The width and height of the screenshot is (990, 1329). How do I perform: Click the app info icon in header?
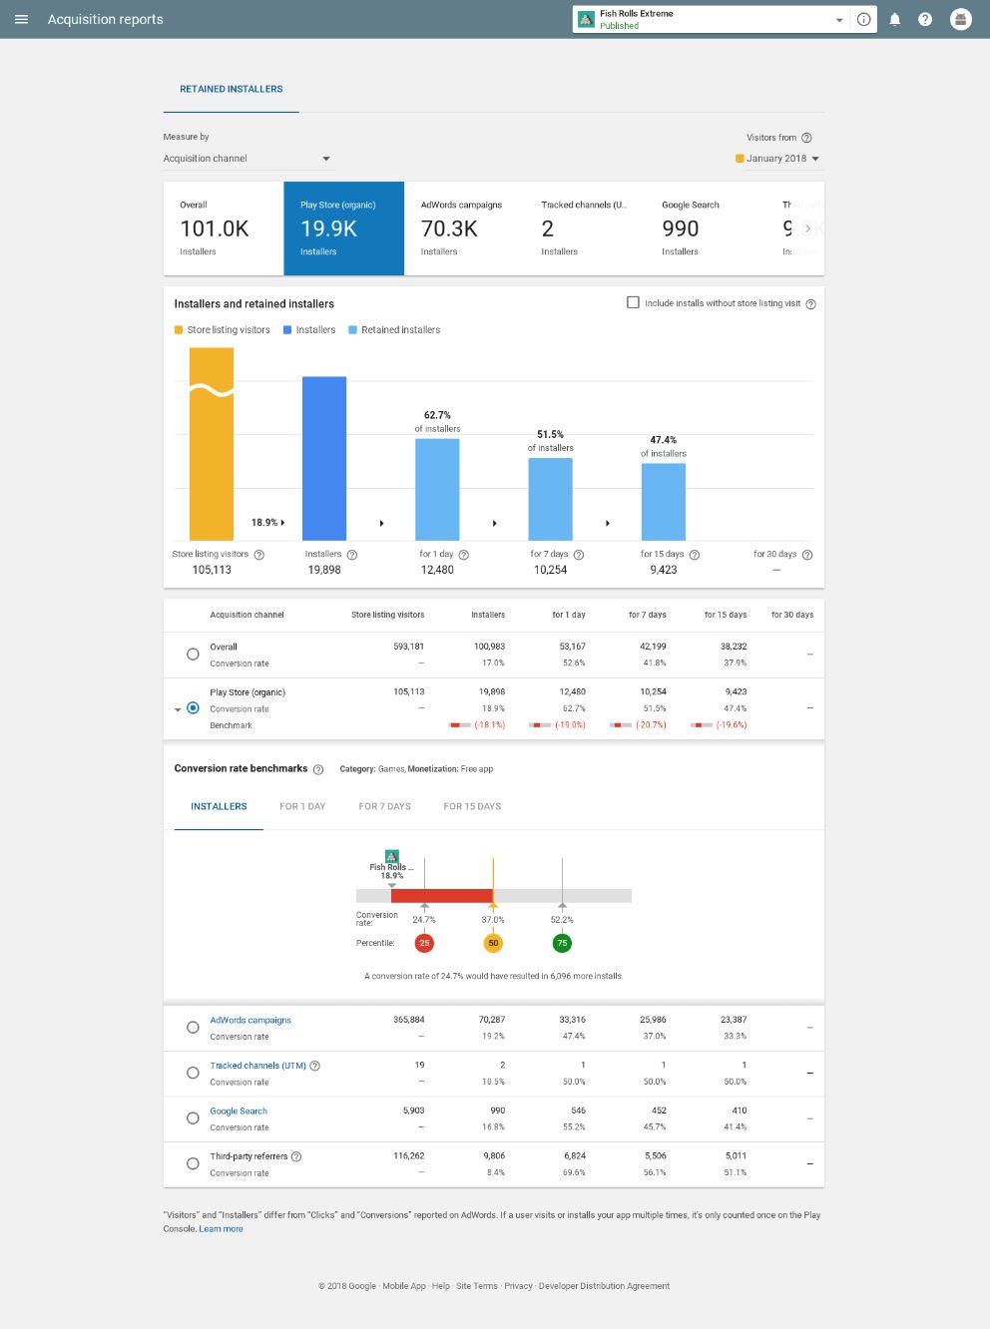coord(864,19)
